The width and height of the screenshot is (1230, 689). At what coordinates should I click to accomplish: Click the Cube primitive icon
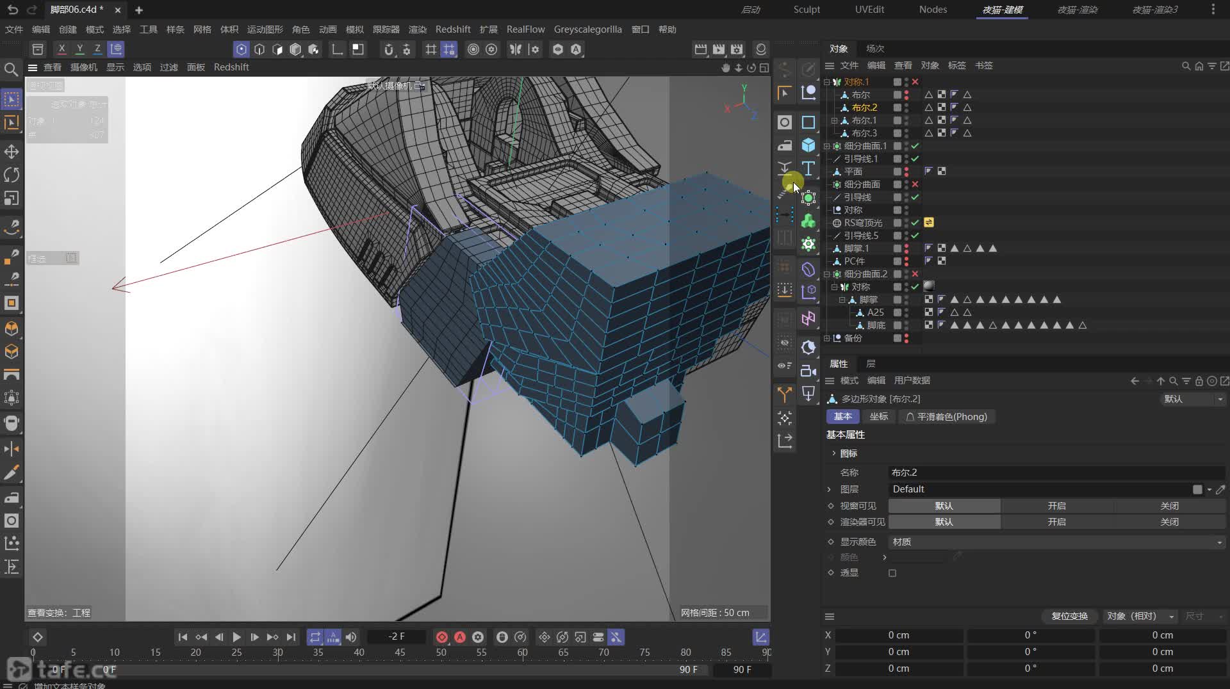pyautogui.click(x=808, y=145)
